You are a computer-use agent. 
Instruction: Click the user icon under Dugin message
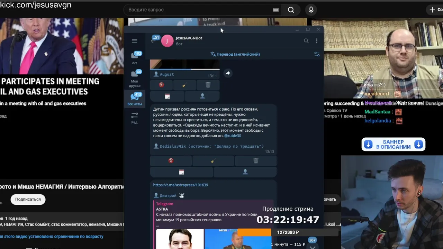[245, 172]
